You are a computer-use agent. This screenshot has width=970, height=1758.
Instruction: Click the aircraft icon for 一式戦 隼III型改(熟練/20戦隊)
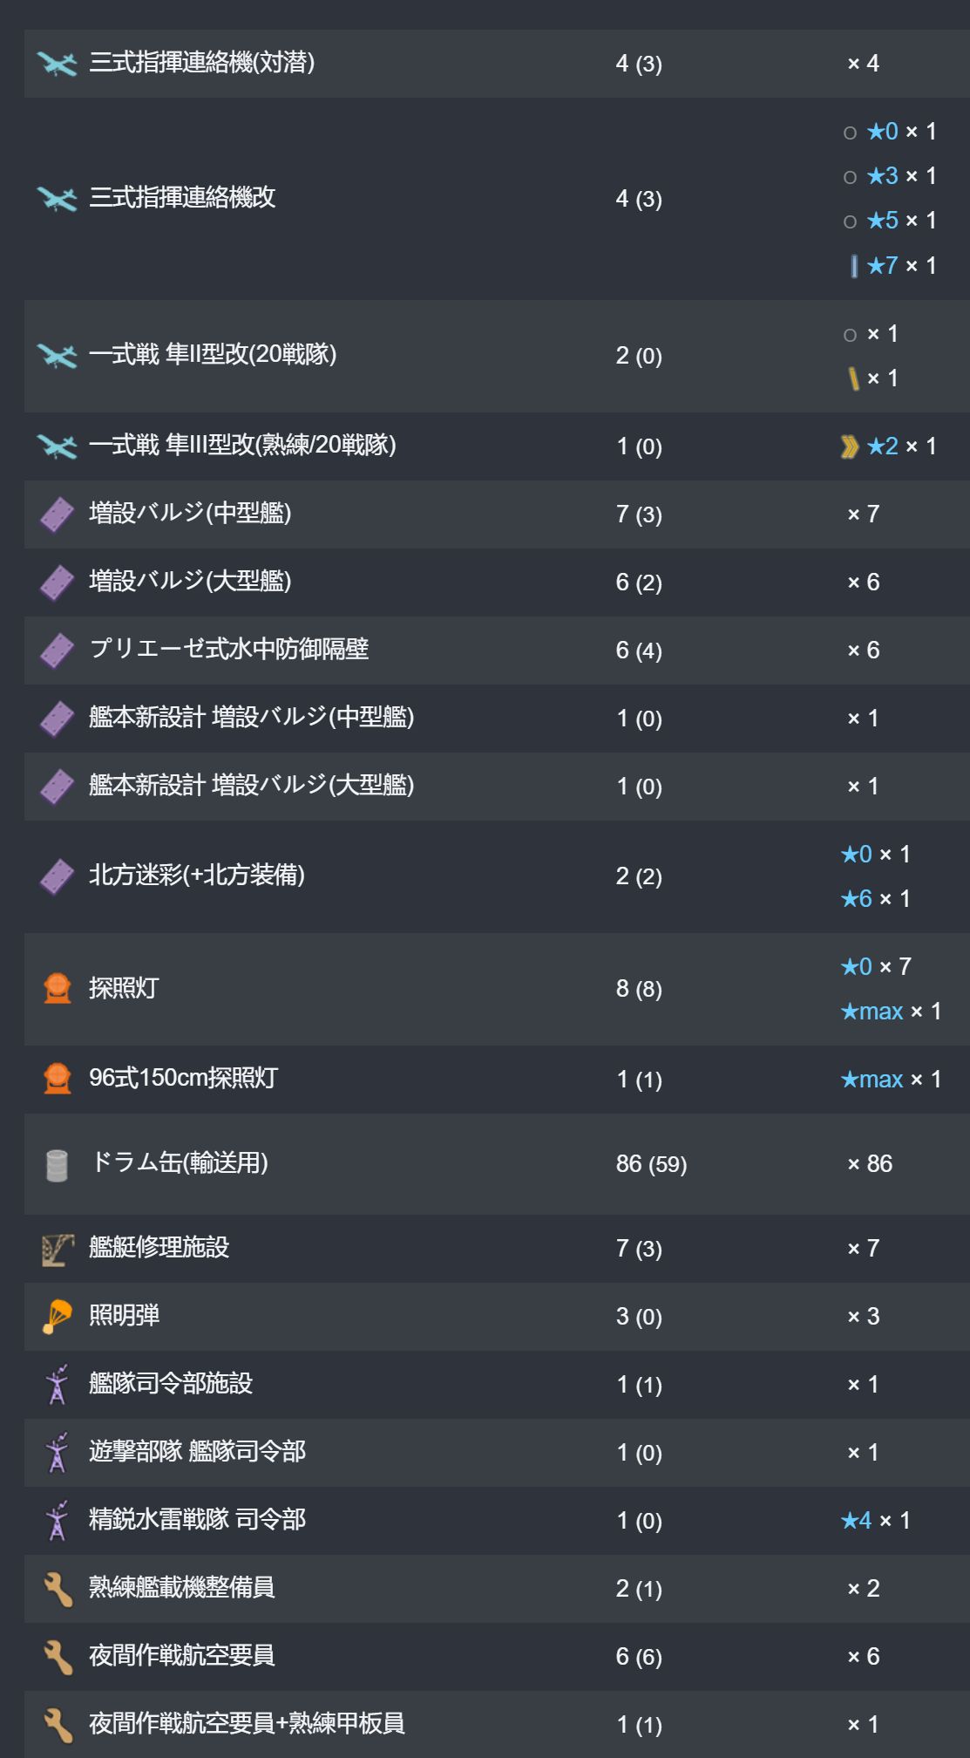tap(58, 446)
